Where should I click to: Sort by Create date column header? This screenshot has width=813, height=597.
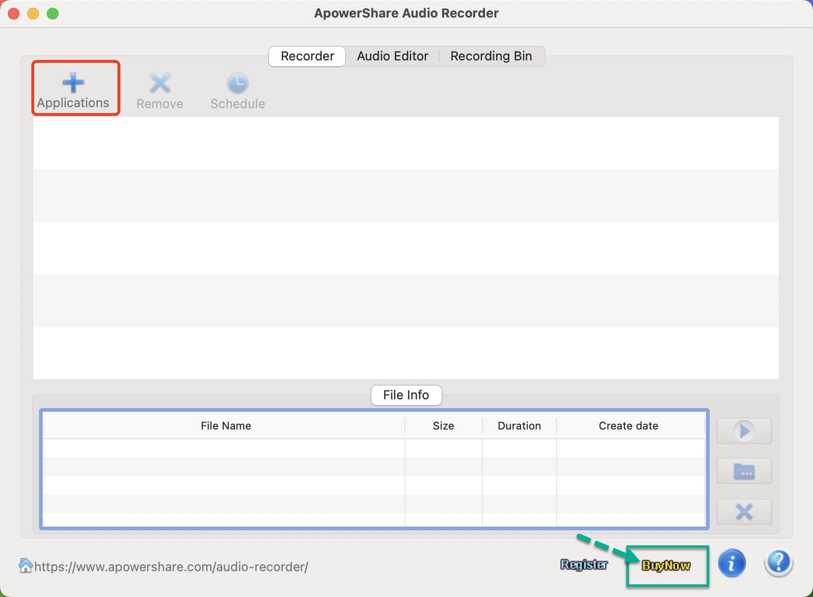point(628,426)
